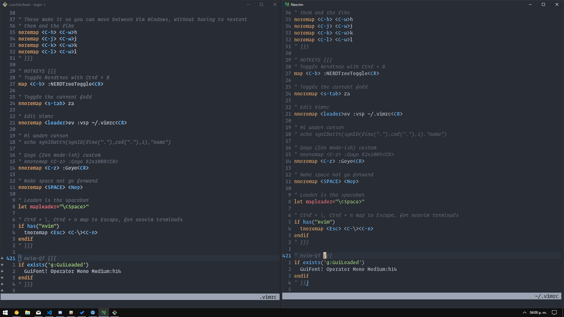Launch File Explorer from the taskbar
This screenshot has width=564, height=317.
point(27,313)
